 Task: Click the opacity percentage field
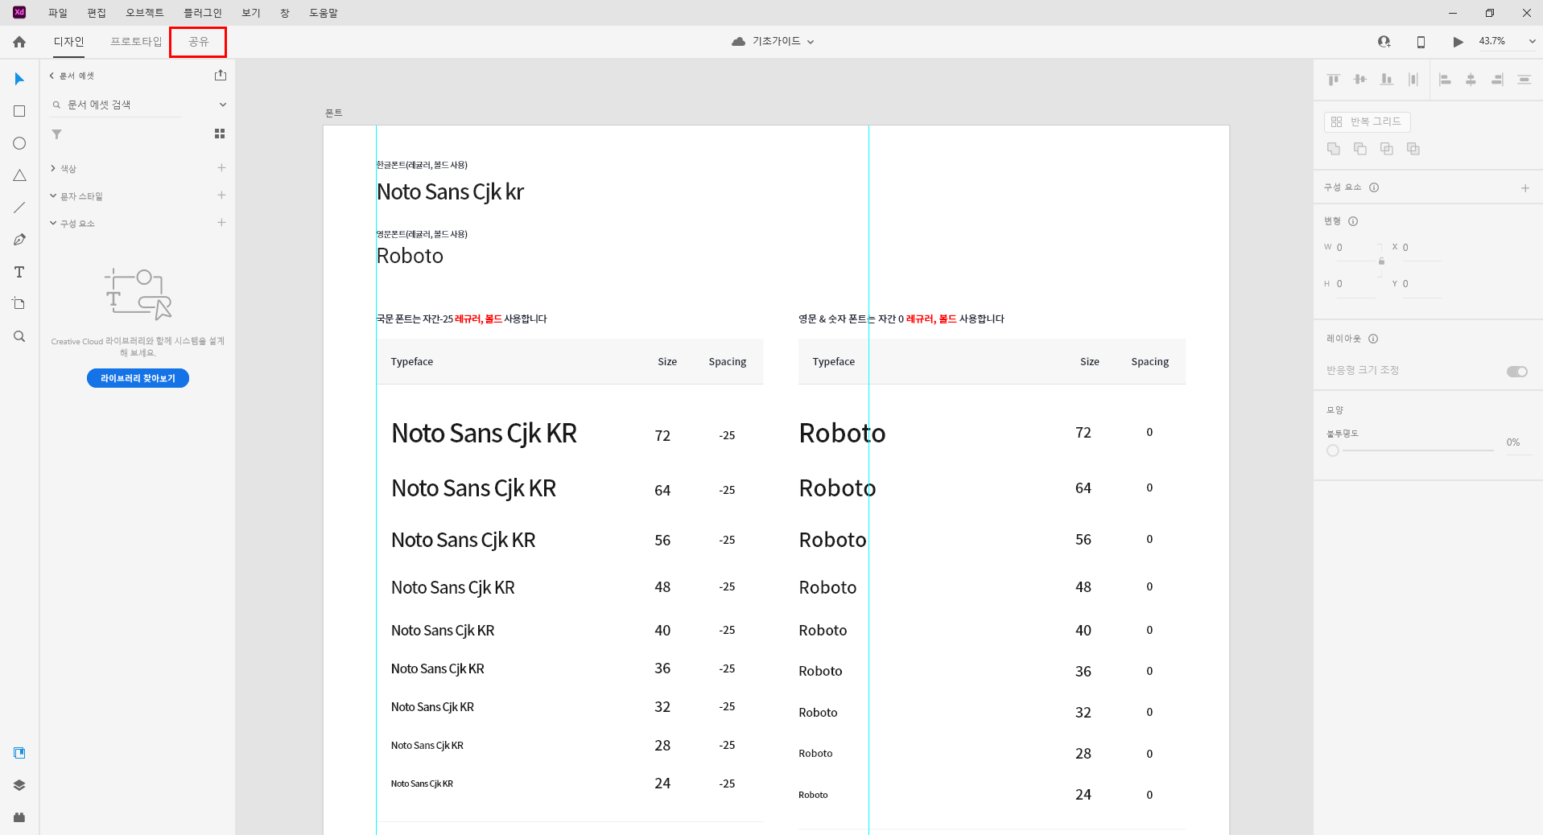click(x=1520, y=442)
